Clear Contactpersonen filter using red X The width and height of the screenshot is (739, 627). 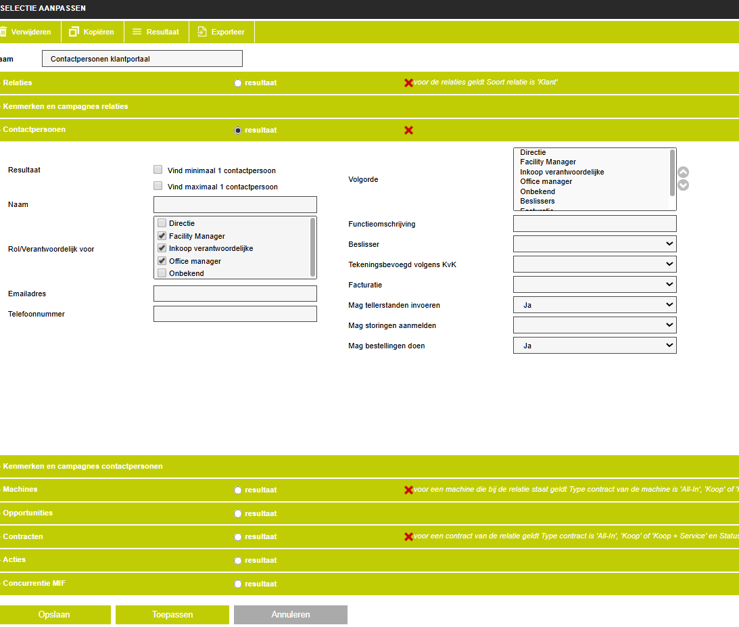pyautogui.click(x=408, y=130)
